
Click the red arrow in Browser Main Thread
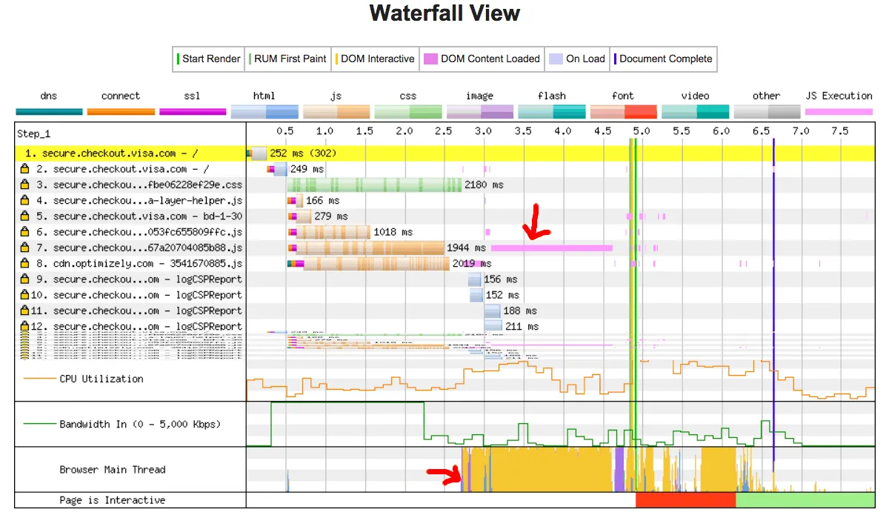click(x=447, y=474)
